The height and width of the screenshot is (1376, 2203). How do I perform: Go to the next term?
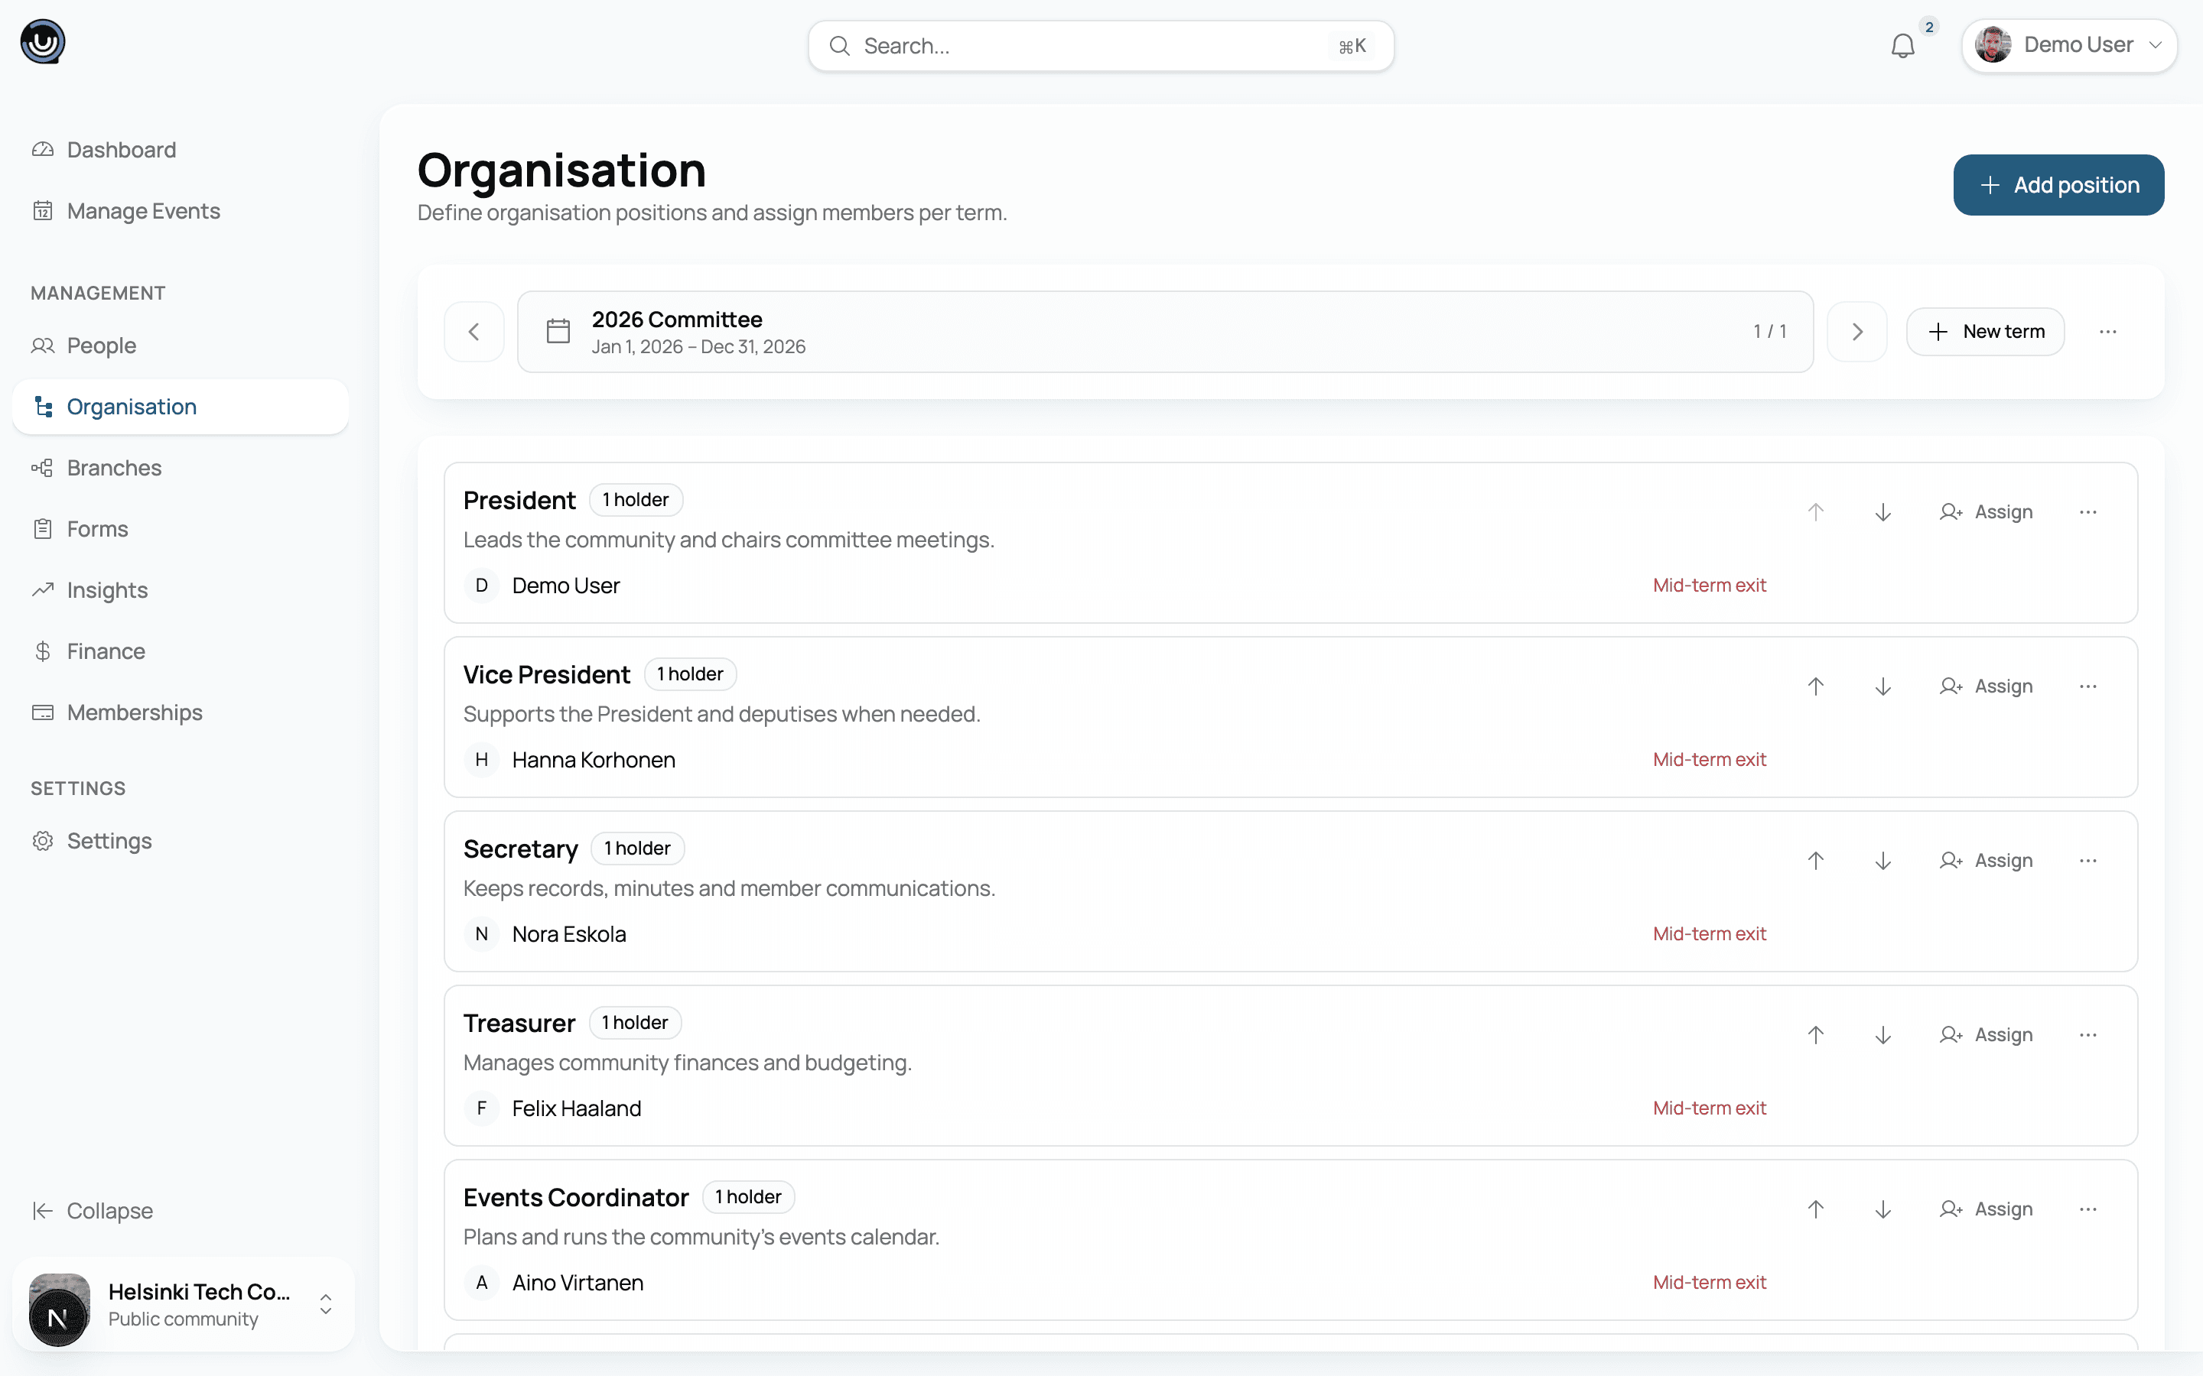1857,333
